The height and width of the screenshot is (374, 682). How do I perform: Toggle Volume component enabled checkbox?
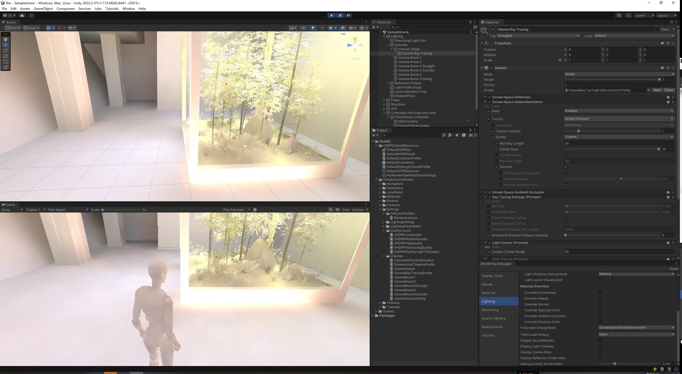491,68
